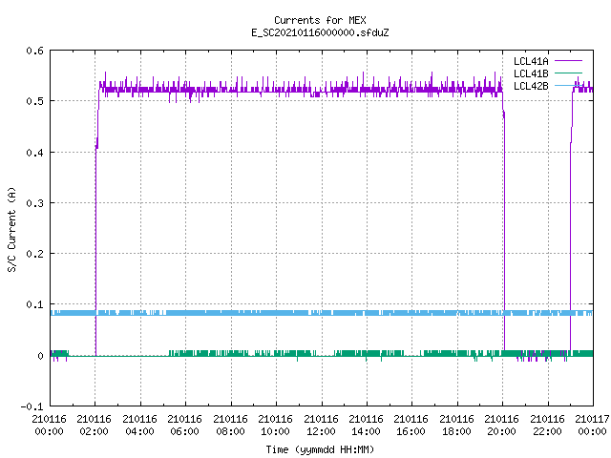Select the filename E_SC20210116000000.sfduZ subtitle

pos(320,32)
